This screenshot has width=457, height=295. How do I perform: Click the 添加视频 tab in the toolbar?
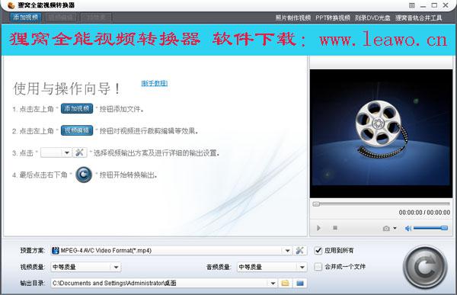point(26,18)
